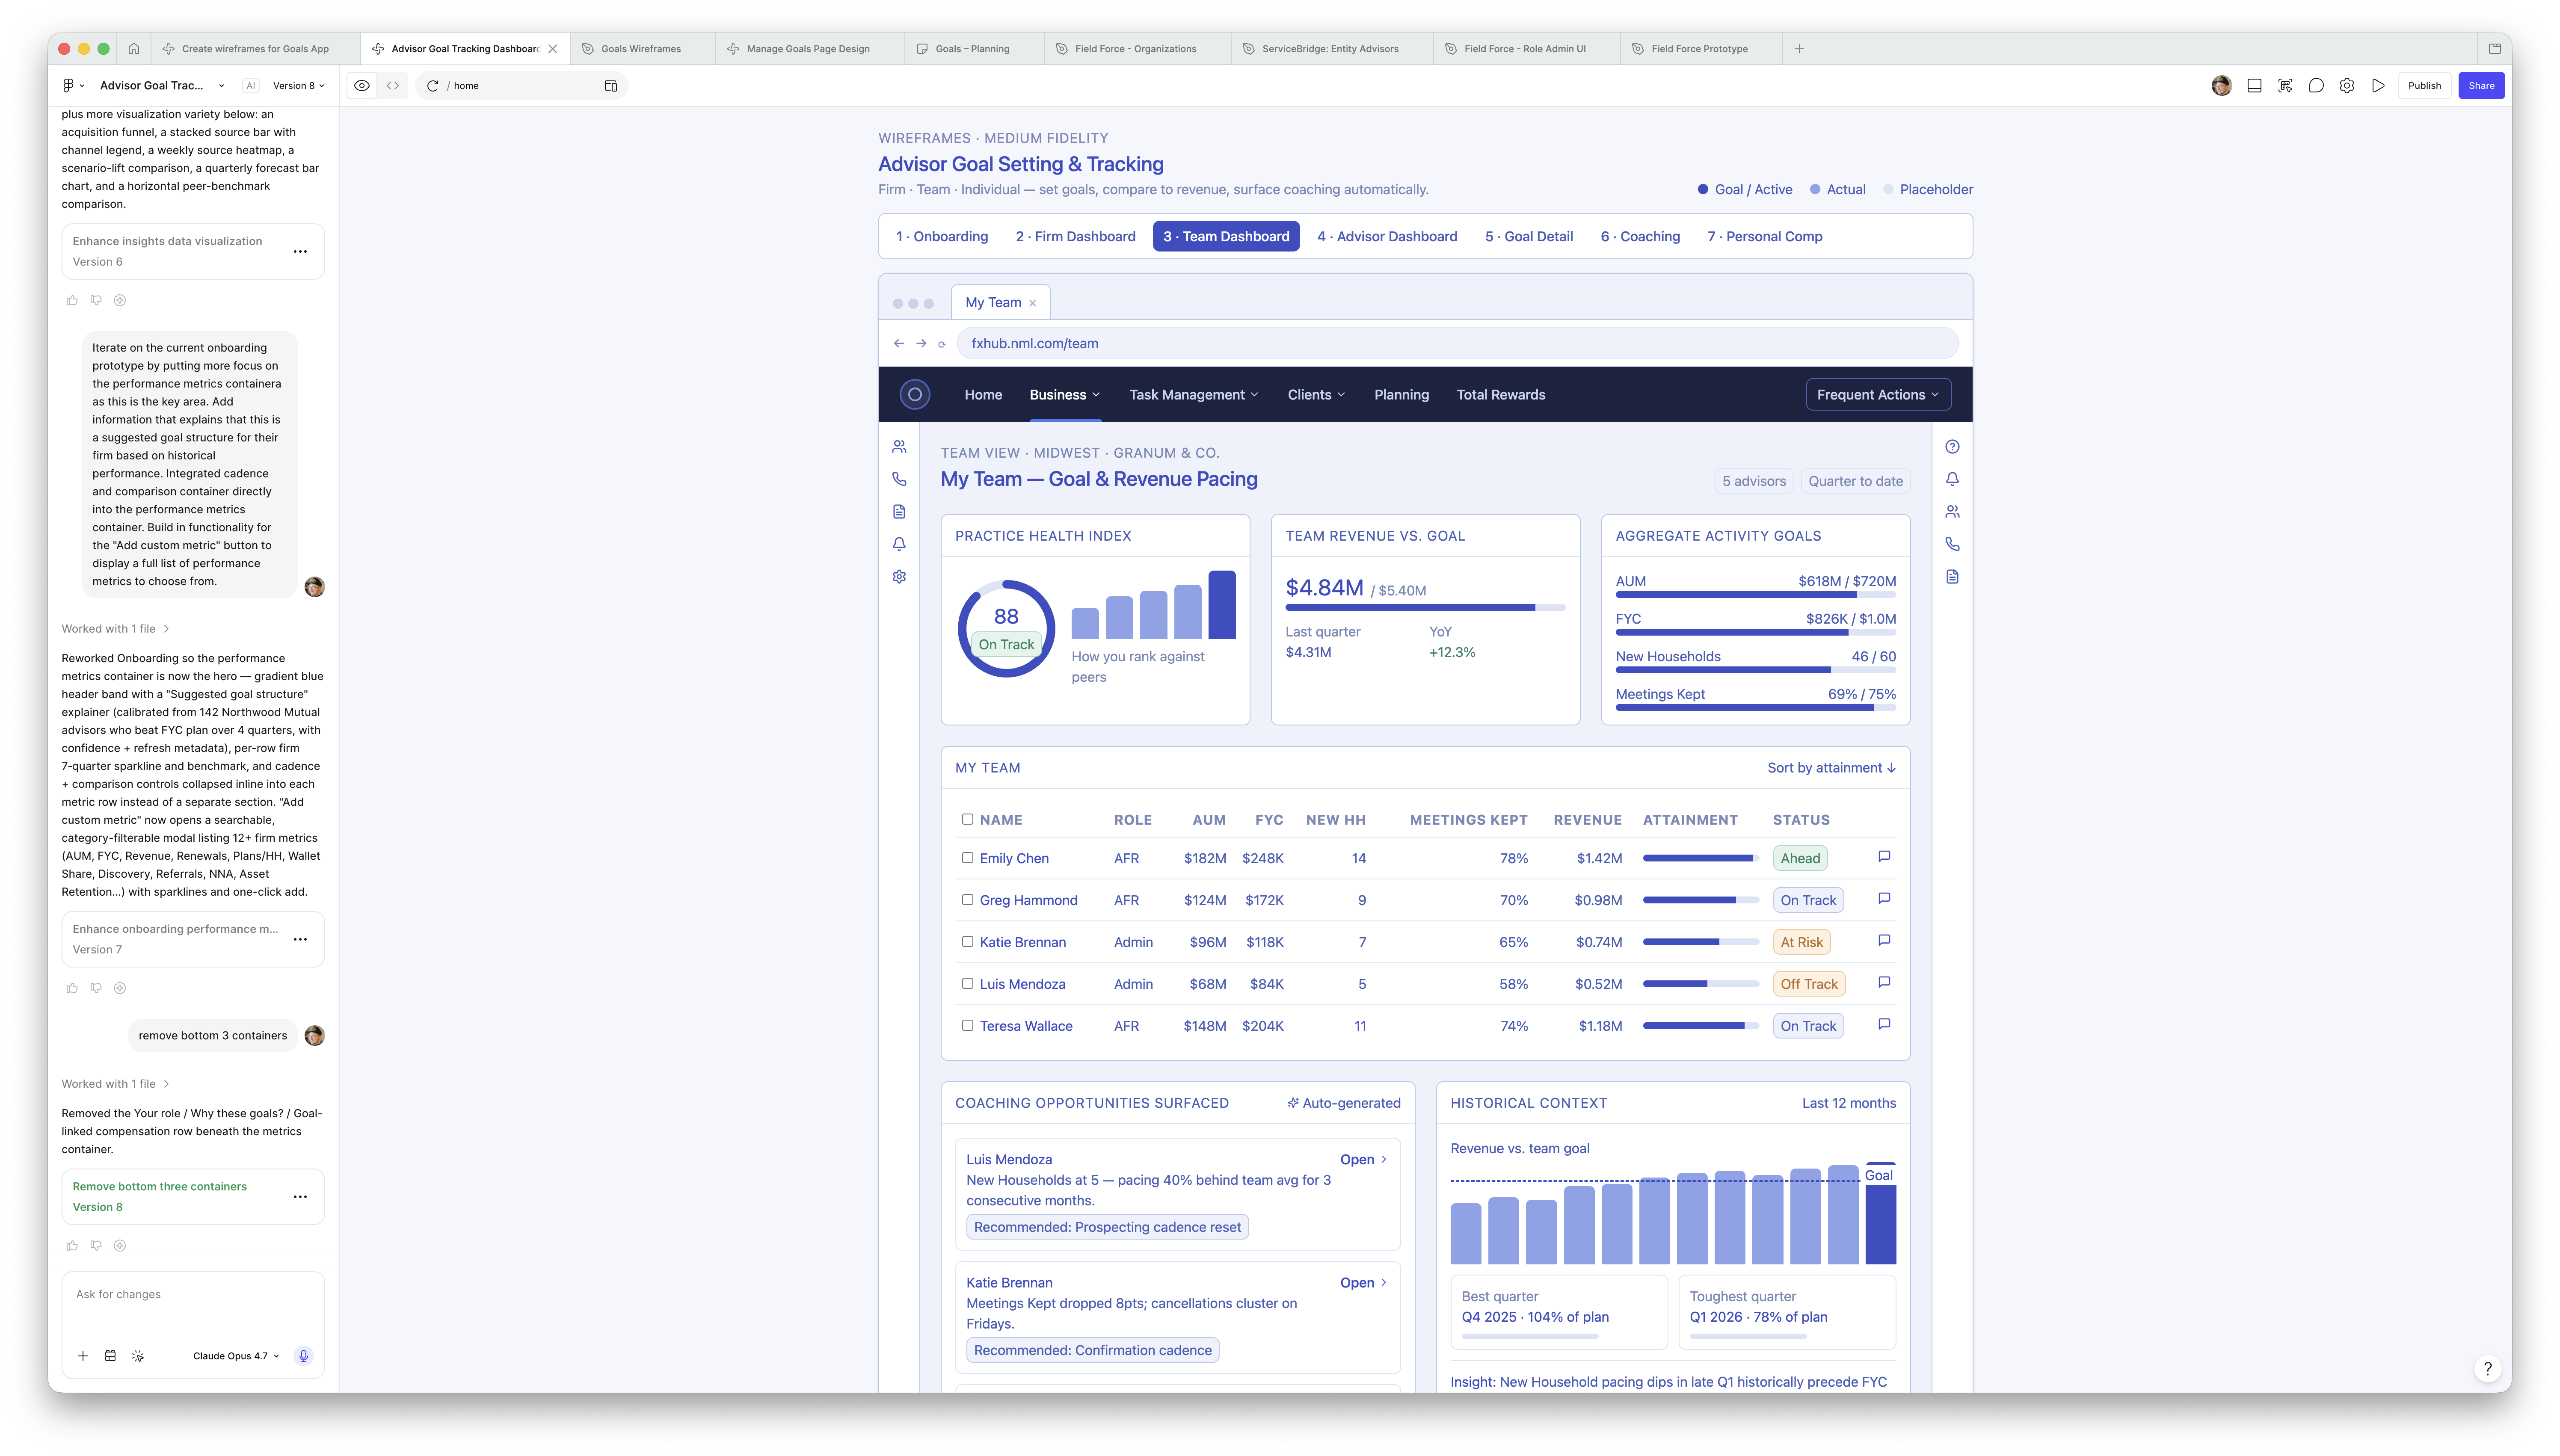Open responsive device size icon

coord(611,85)
